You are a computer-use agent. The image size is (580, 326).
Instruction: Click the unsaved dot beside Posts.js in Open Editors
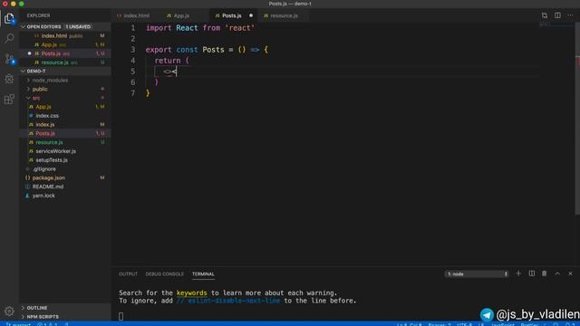coord(30,53)
